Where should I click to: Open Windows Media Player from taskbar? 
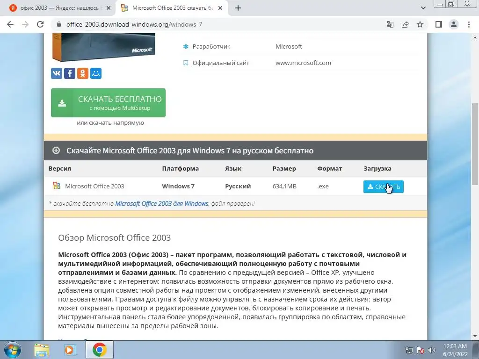click(x=70, y=350)
